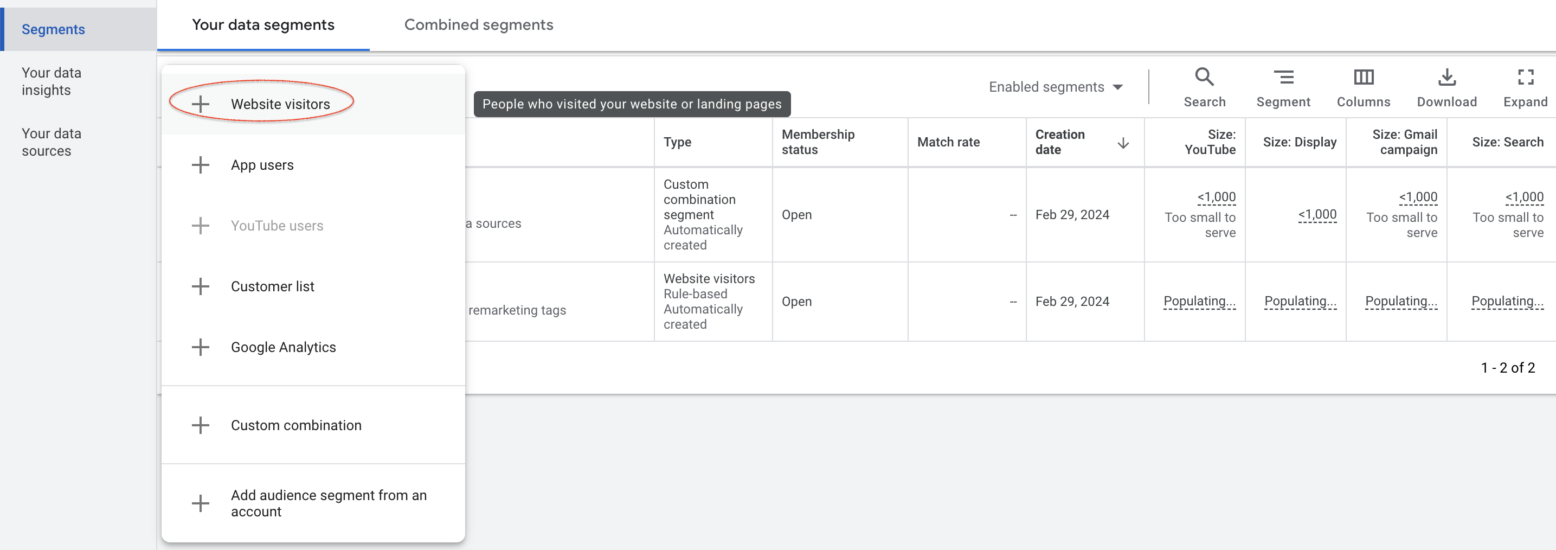
Task: Click Open status in Website visitors row
Action: (796, 301)
